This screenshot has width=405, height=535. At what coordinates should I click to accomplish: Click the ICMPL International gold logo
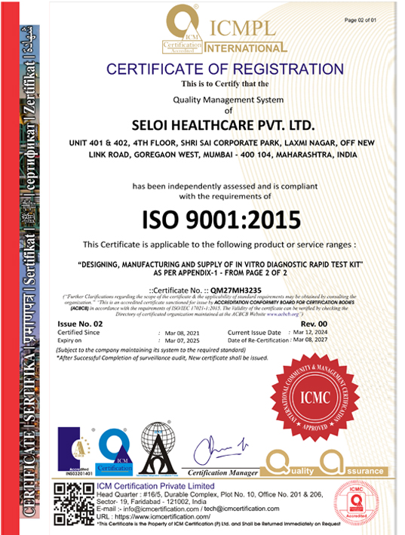225,30
